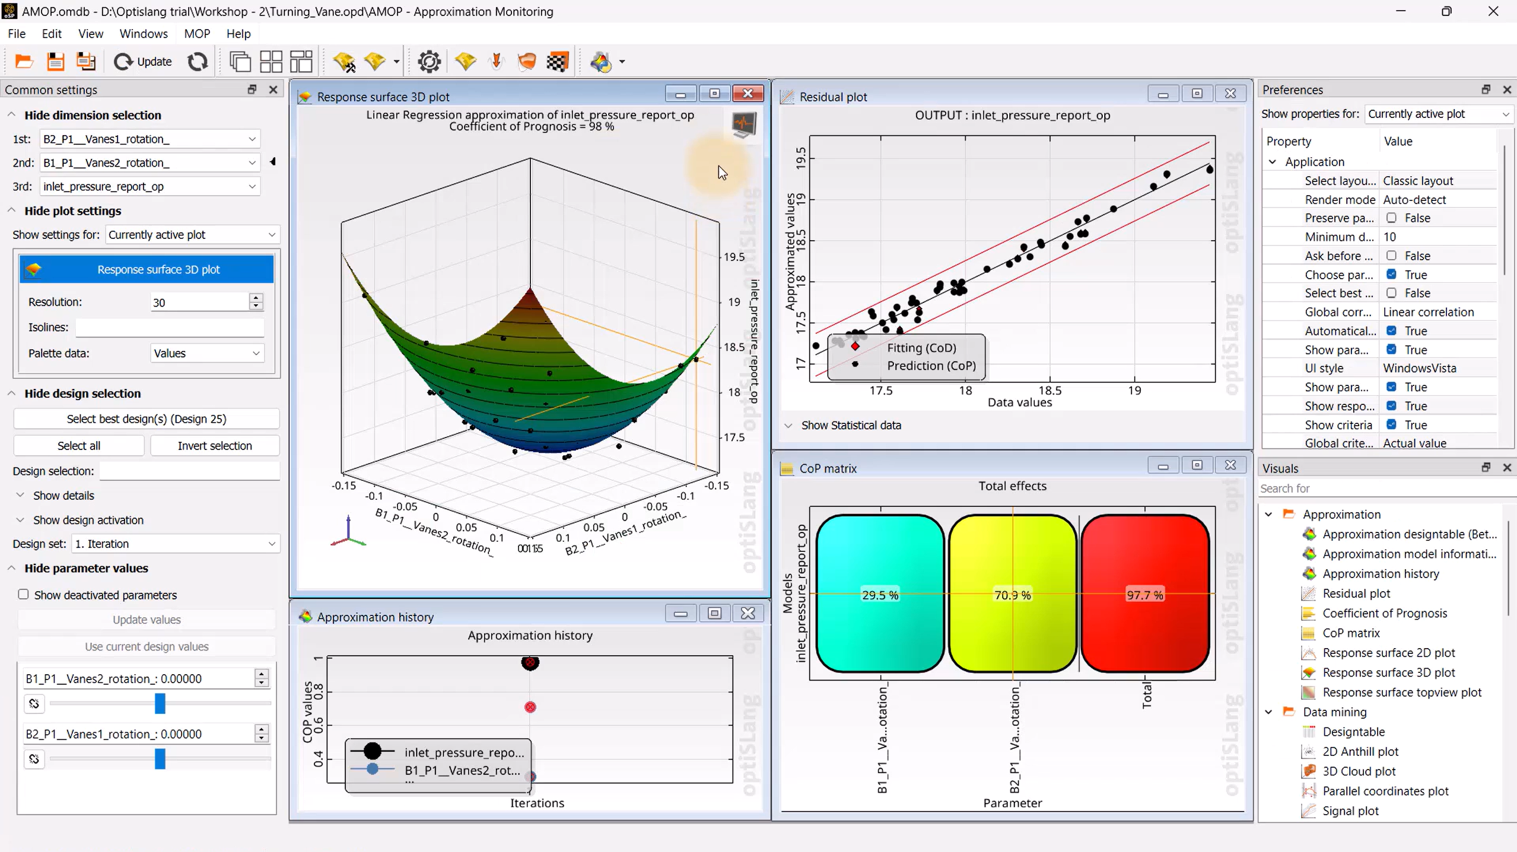1517x852 pixels.
Task: Float the Common settings panel
Action: tap(252, 90)
